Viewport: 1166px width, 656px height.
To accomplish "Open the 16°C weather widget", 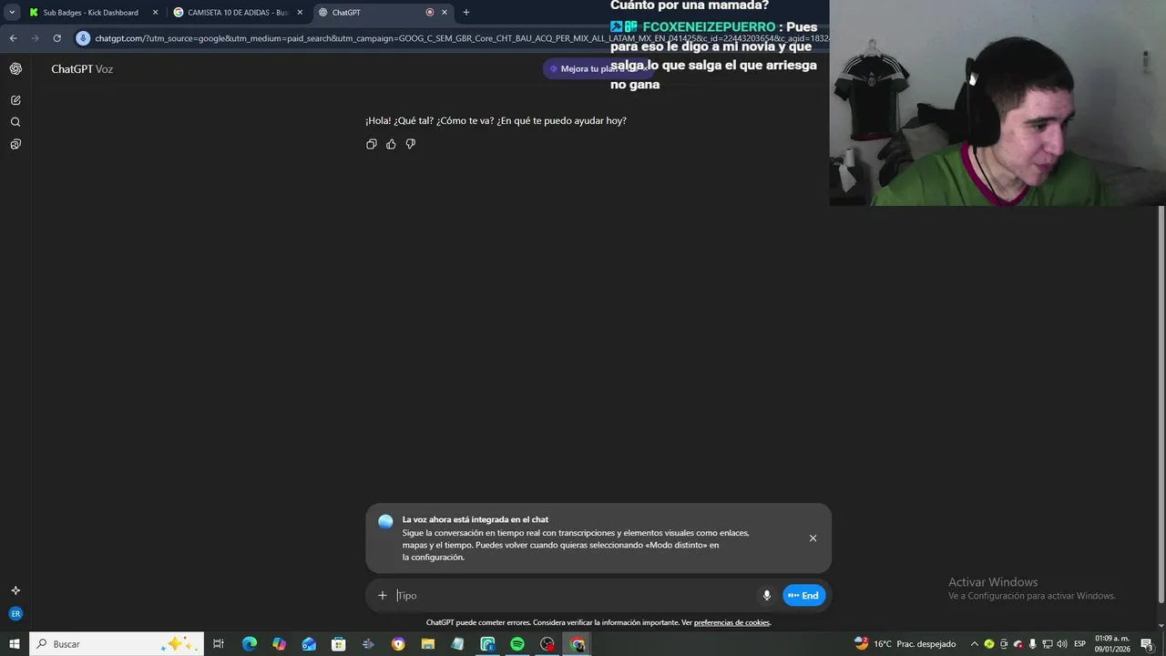I will pos(905,644).
